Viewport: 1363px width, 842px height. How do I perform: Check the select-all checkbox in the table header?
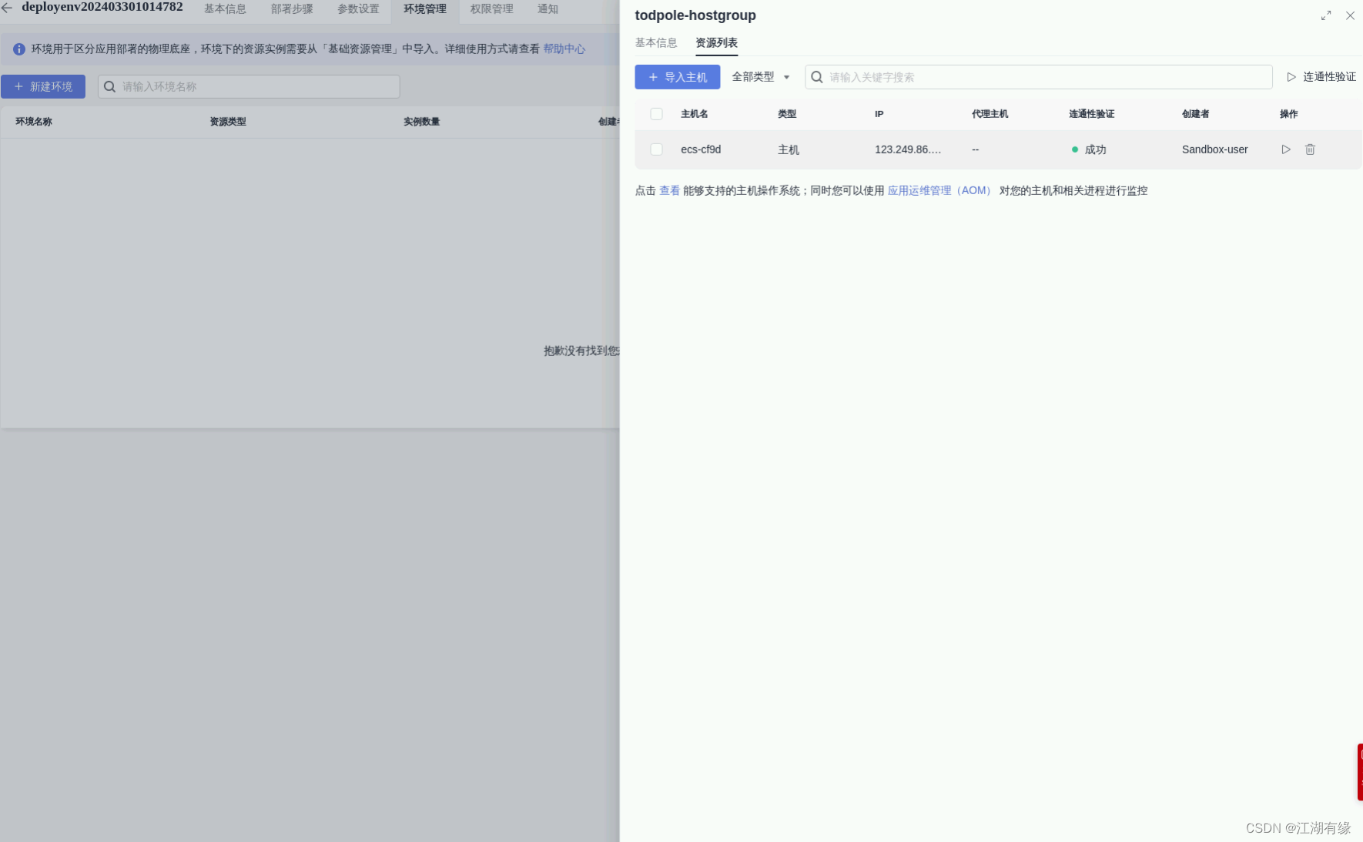pos(656,113)
